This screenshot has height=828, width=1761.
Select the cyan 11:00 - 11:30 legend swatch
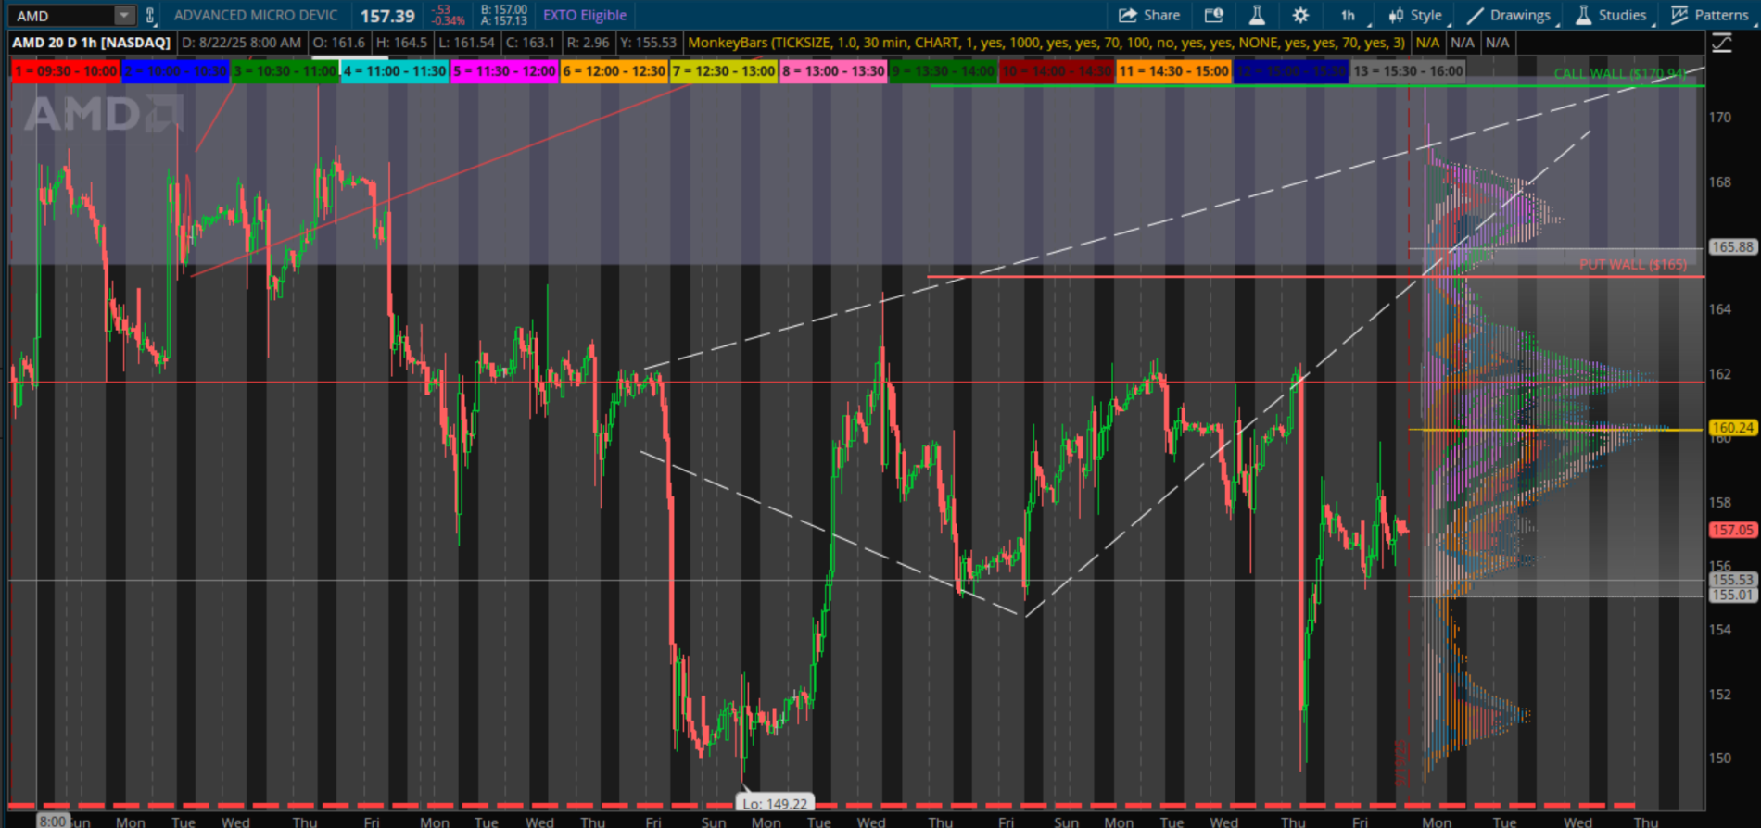395,71
